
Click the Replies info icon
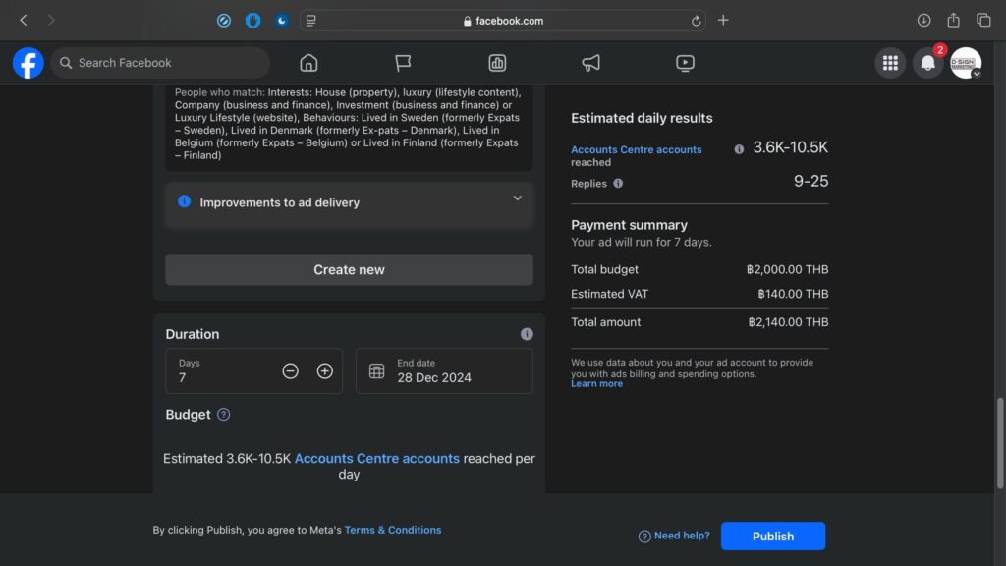coord(618,184)
